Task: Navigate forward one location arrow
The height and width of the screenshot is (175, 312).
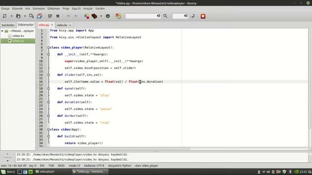Action: (76, 16)
